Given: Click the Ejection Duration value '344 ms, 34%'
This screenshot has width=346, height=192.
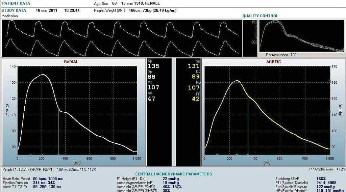Looking at the screenshot, I should click(x=44, y=183).
